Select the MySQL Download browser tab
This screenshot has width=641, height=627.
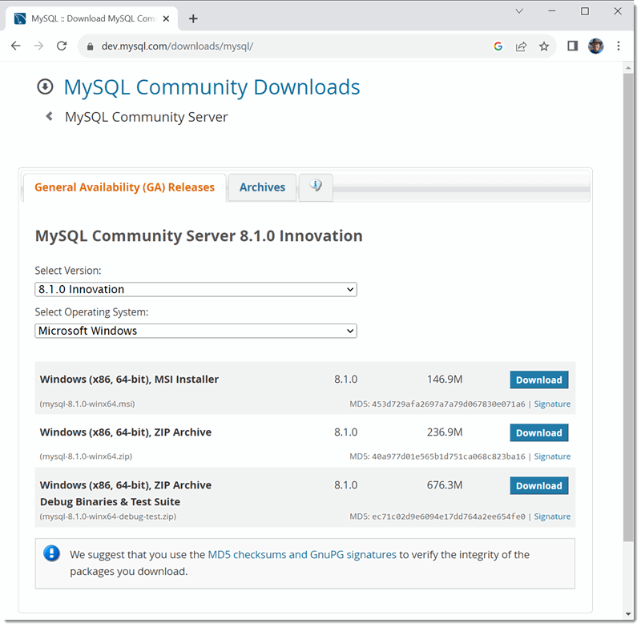point(91,18)
